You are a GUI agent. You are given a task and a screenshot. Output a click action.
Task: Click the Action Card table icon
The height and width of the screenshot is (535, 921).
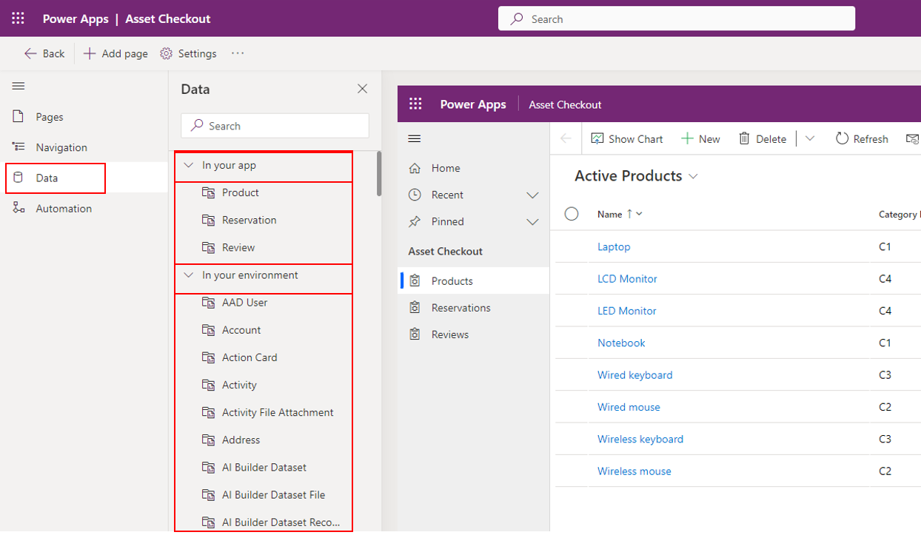pos(208,357)
